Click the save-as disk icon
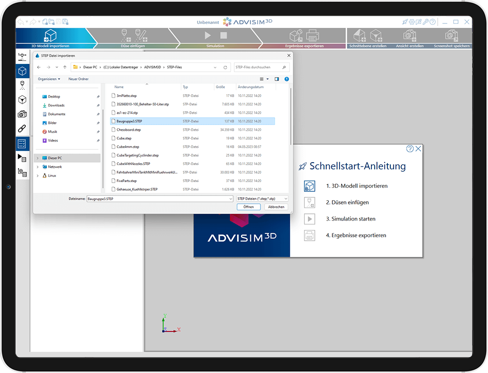This screenshot has width=488, height=373. [x=65, y=22]
